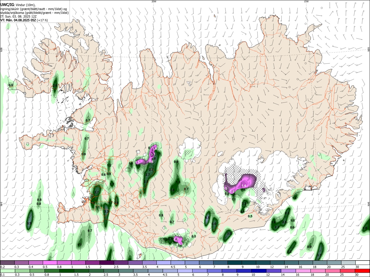
Task: Click the "0.1" legend scale label
Action: point(2,275)
